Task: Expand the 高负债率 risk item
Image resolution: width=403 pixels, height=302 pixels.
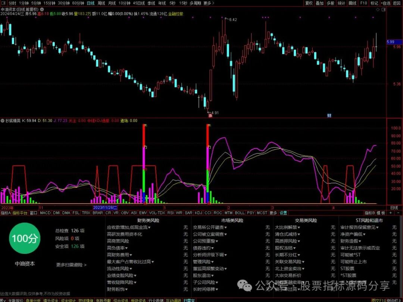Action: pos(117,248)
